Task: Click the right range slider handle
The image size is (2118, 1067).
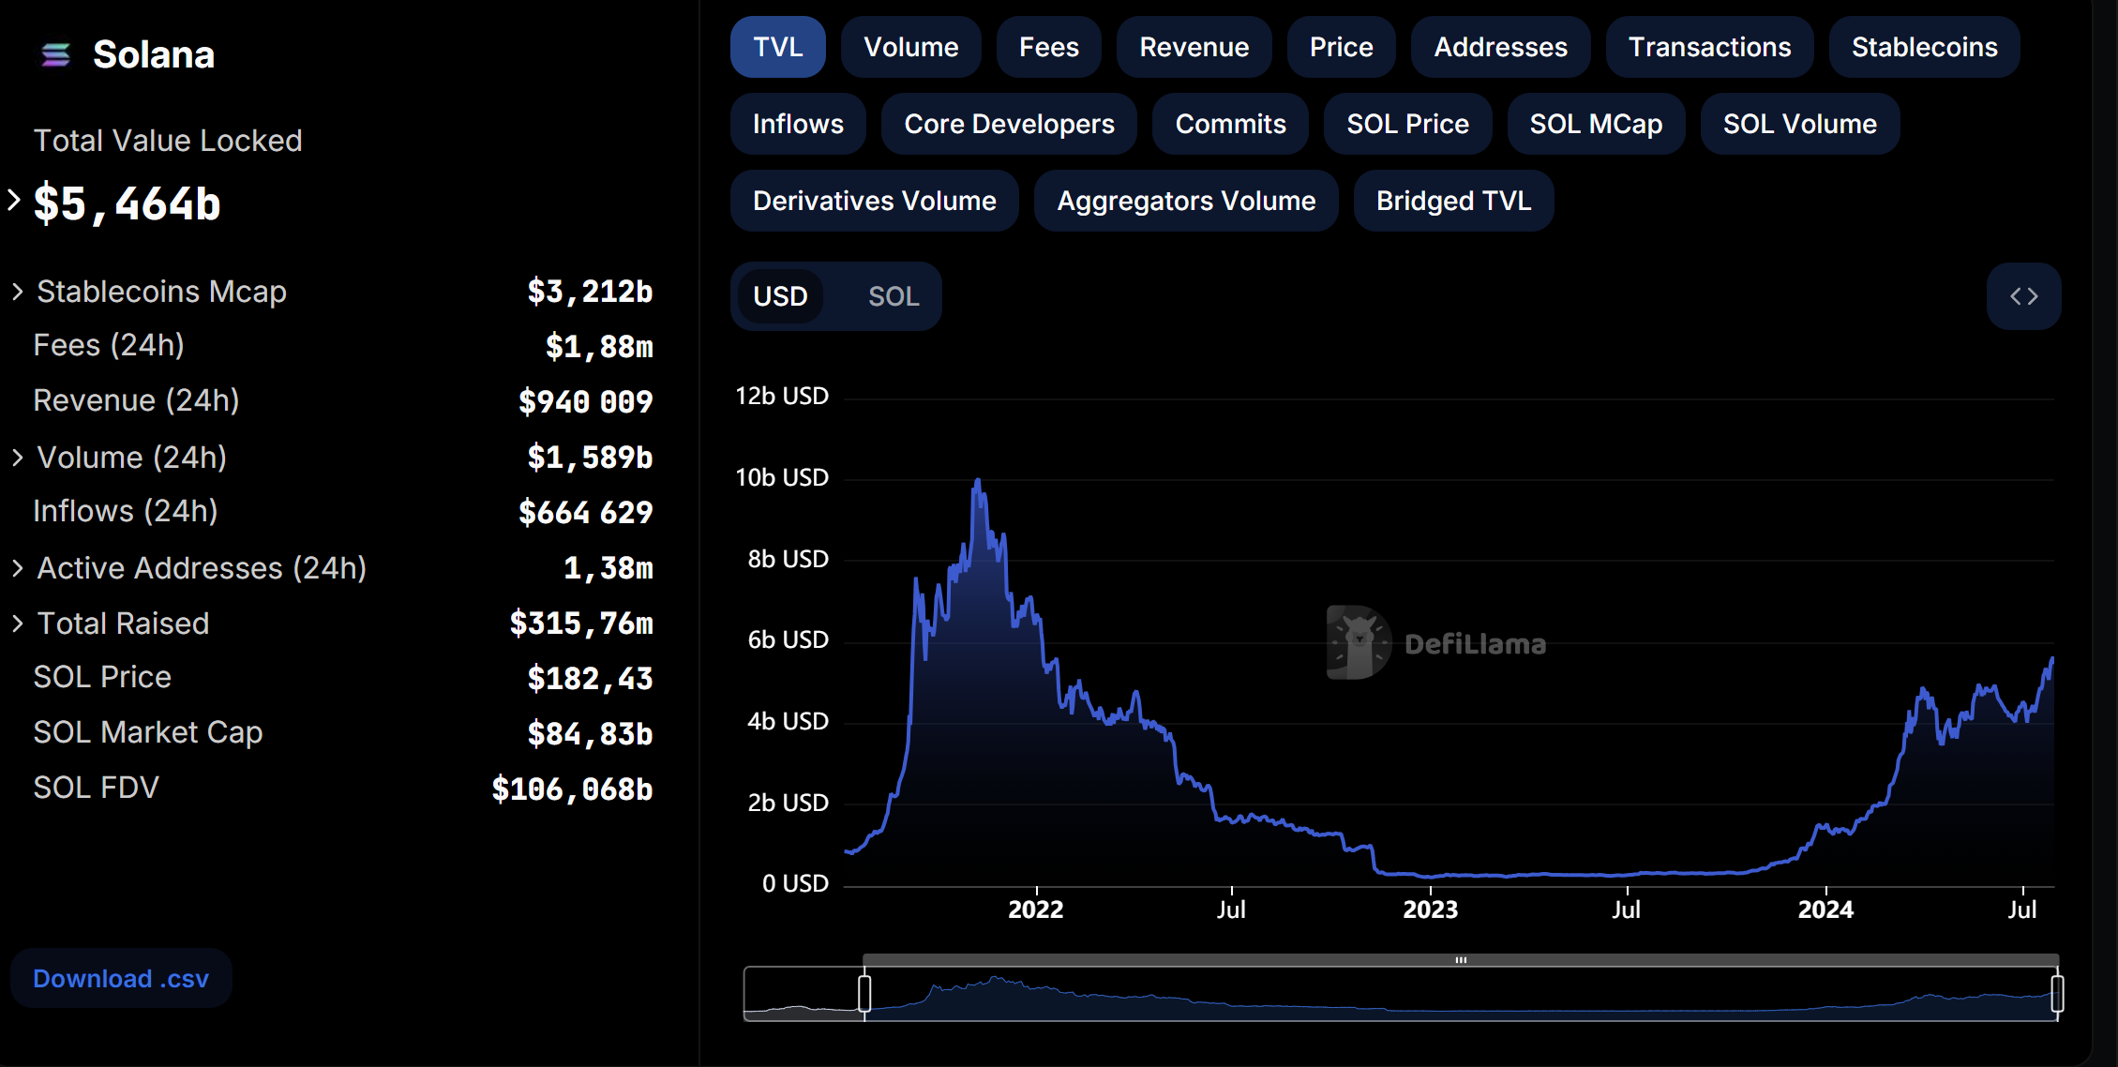Action: click(2057, 993)
